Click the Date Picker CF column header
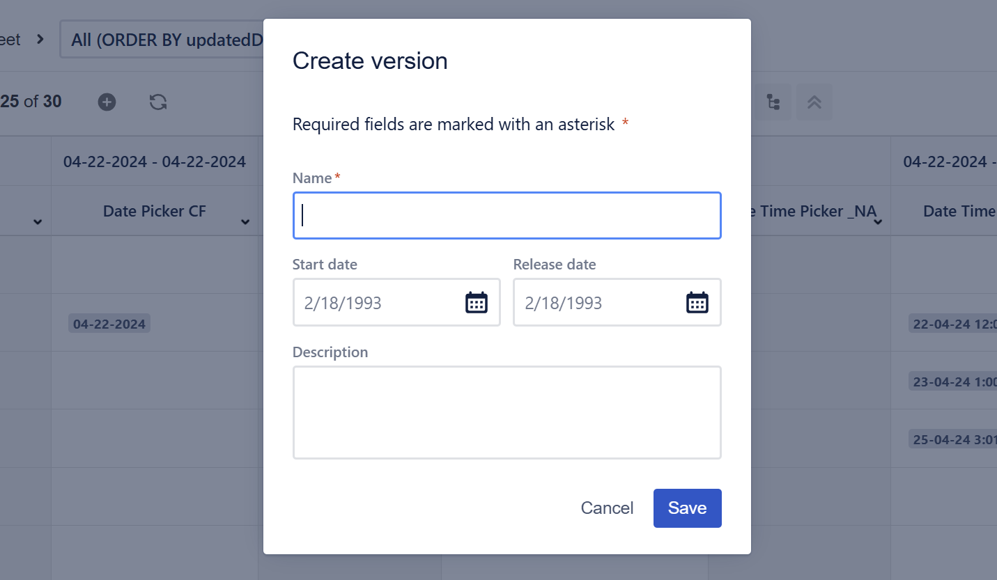 154,211
